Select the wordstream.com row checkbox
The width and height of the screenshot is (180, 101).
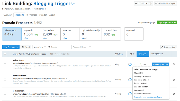pos(5,79)
